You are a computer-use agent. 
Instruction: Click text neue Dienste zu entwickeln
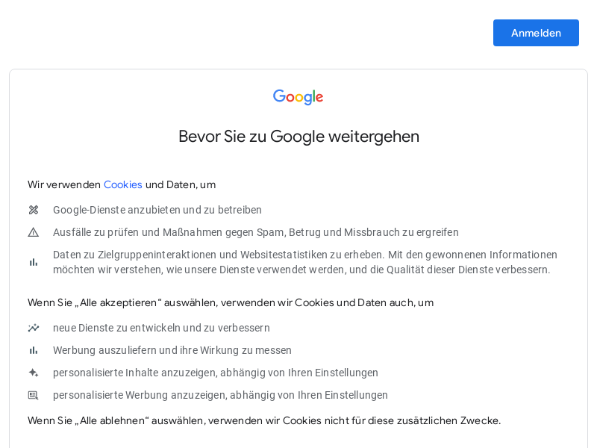161,328
